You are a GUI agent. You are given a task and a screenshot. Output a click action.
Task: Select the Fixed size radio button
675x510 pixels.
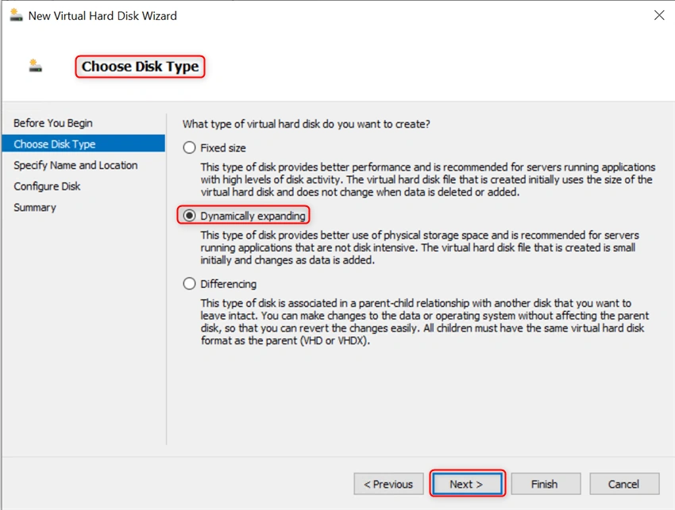pos(190,148)
